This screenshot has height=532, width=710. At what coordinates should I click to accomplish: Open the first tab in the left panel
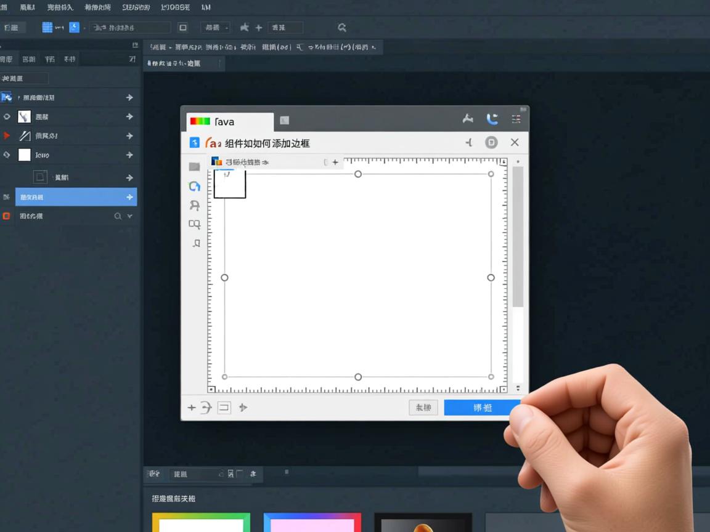coord(7,59)
